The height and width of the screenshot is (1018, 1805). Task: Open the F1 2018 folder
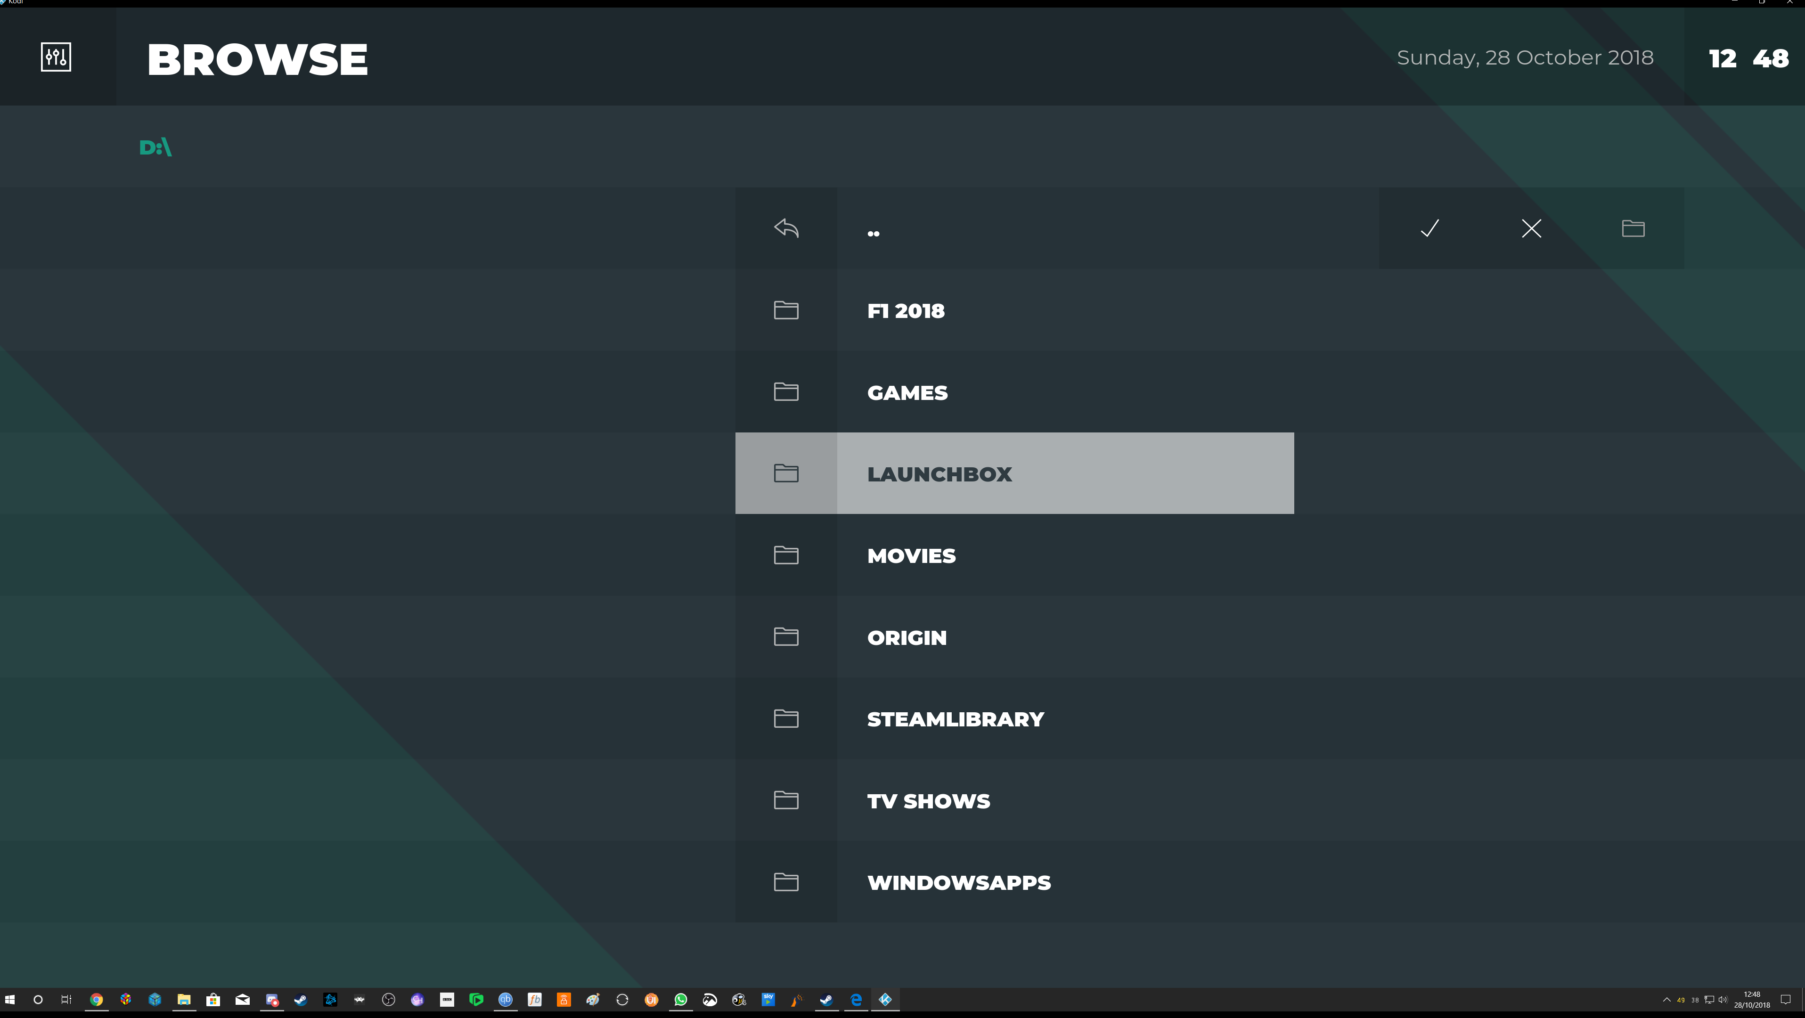1014,310
